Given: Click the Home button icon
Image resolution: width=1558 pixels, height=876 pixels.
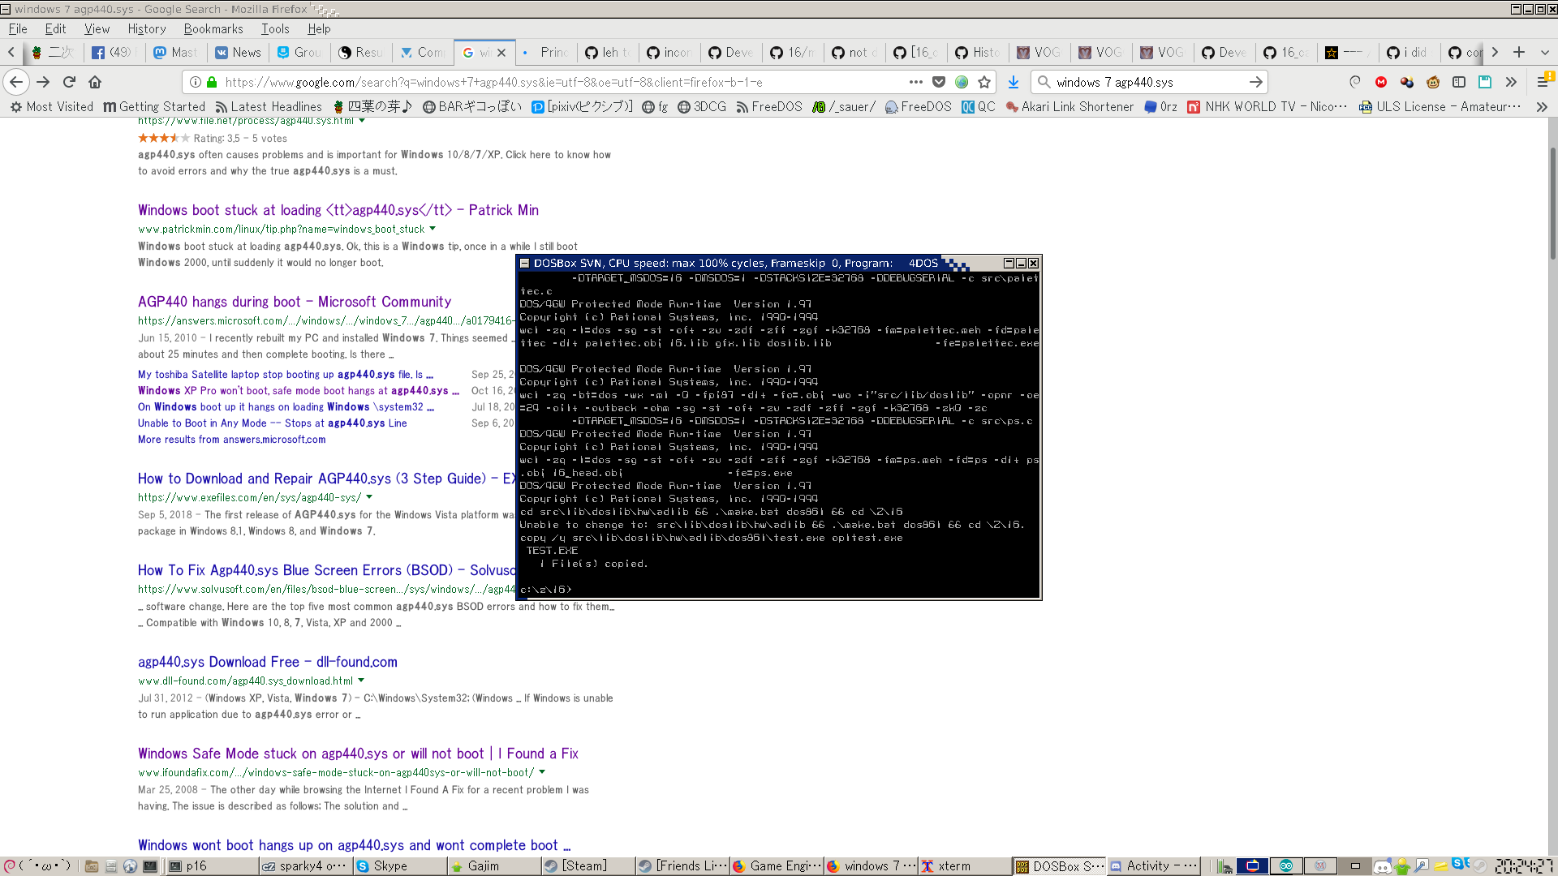Looking at the screenshot, I should (96, 81).
